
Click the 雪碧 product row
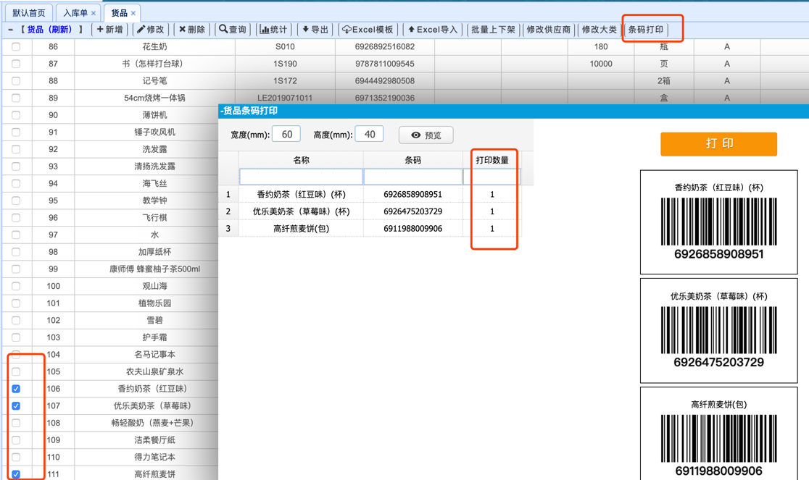click(154, 320)
